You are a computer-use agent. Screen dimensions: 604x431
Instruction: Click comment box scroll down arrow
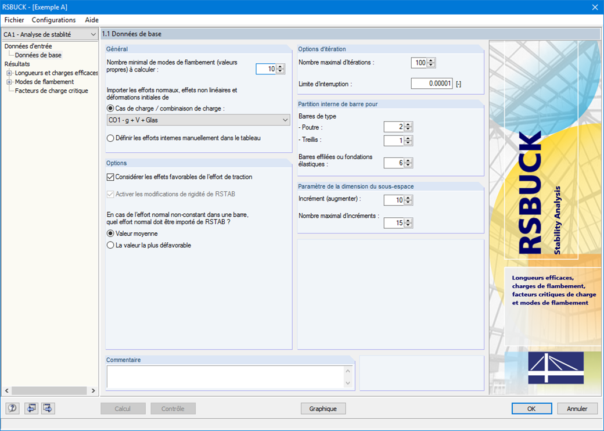[348, 383]
